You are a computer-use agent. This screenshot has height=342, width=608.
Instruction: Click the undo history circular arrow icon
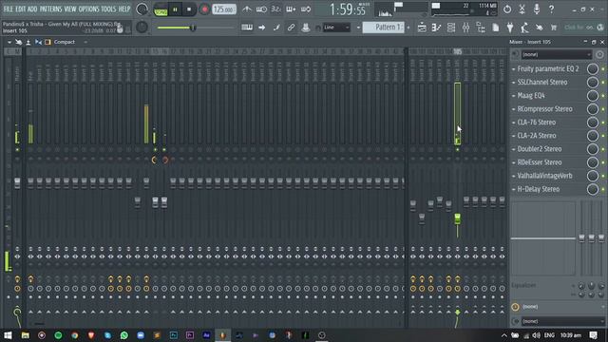click(507, 9)
